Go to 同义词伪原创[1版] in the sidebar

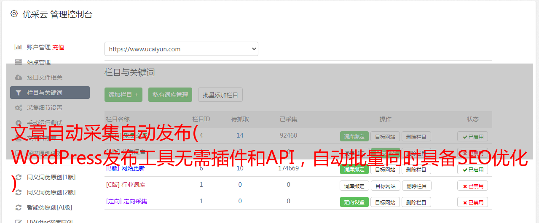click(x=51, y=177)
